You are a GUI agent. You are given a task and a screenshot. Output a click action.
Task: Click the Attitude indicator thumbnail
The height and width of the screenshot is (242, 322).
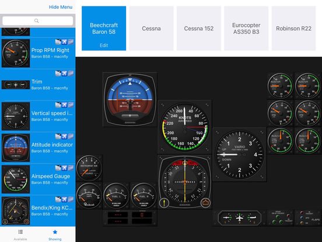click(16, 147)
